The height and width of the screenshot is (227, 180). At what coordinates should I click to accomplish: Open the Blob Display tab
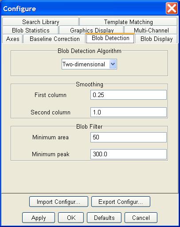(157, 39)
